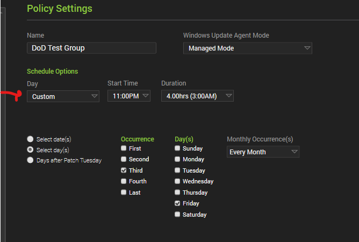The width and height of the screenshot is (359, 242).
Task: Choose the Select day(s) radio option
Action: click(30, 150)
